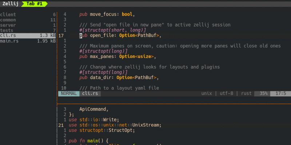Click the Zellij label in top bar
Viewport: 291px width, 145px height.
[11, 4]
